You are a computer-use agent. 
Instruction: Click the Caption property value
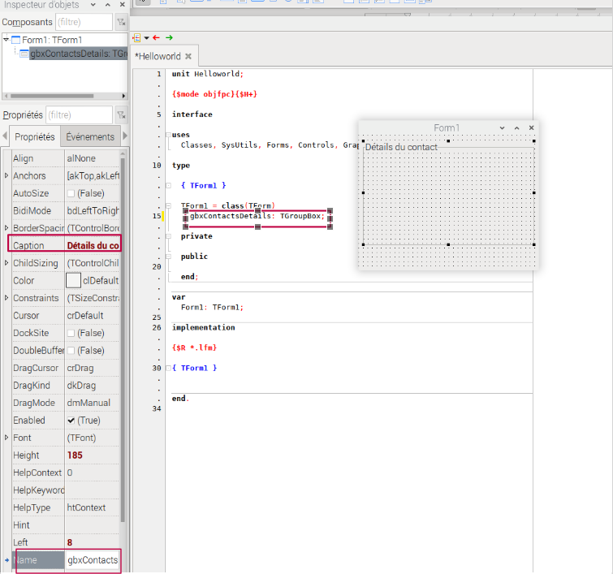[x=93, y=245]
